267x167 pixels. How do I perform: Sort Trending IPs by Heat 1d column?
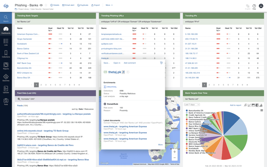point(218,29)
